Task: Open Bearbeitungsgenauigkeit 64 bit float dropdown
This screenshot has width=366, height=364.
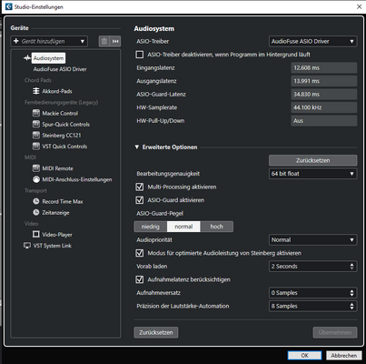Action: pos(312,174)
